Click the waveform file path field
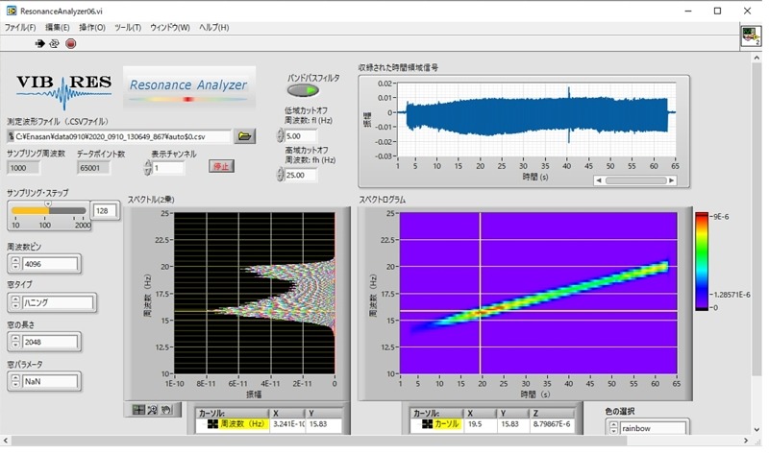Viewport: 769px width, 454px height. tap(118, 136)
